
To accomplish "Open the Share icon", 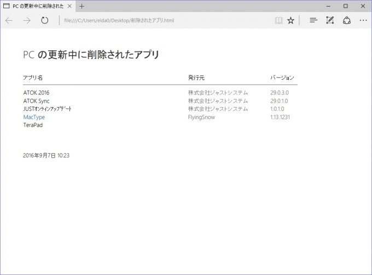I will pos(347,20).
